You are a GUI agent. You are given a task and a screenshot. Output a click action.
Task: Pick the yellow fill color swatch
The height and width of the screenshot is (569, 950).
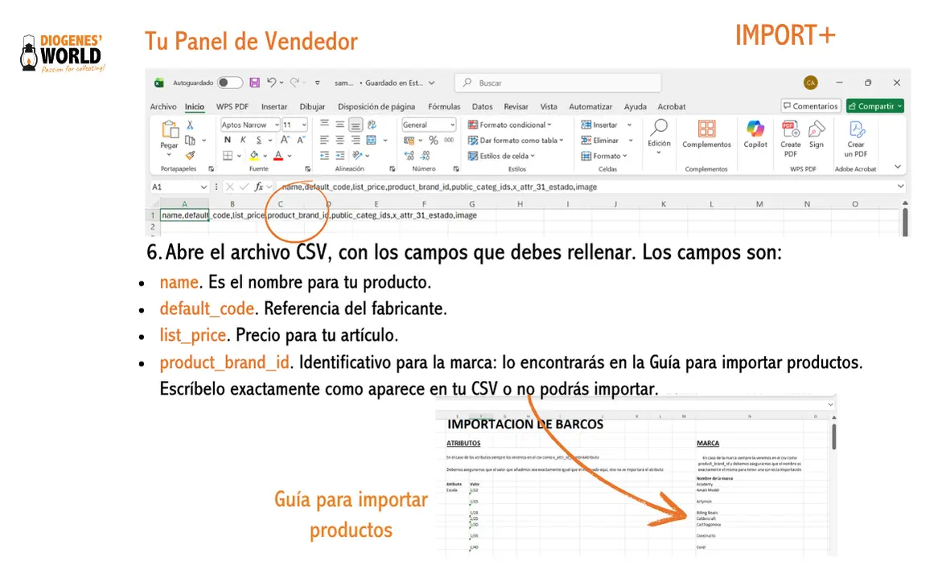(x=254, y=156)
